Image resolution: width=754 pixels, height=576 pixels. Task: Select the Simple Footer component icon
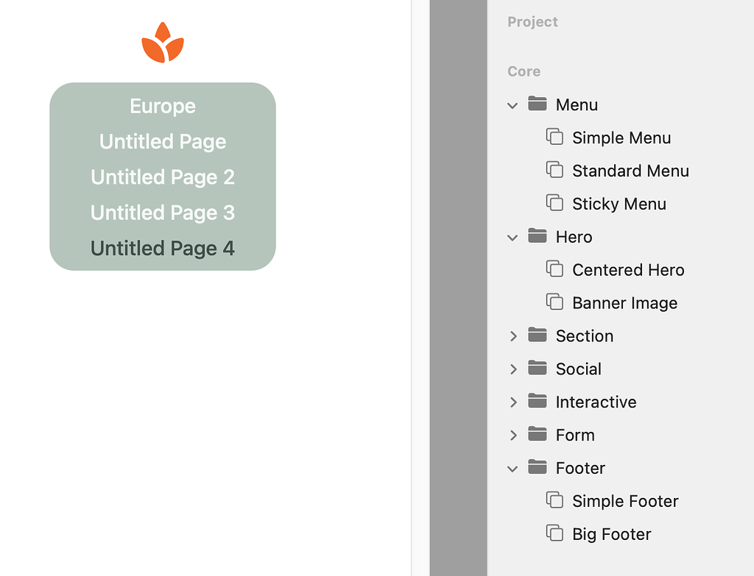click(556, 501)
